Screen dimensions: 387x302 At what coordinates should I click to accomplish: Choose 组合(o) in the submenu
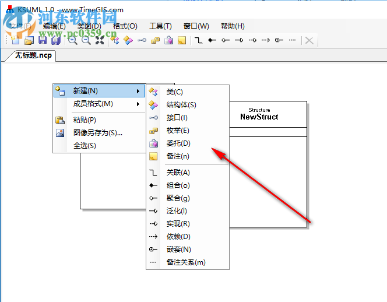(x=188, y=185)
